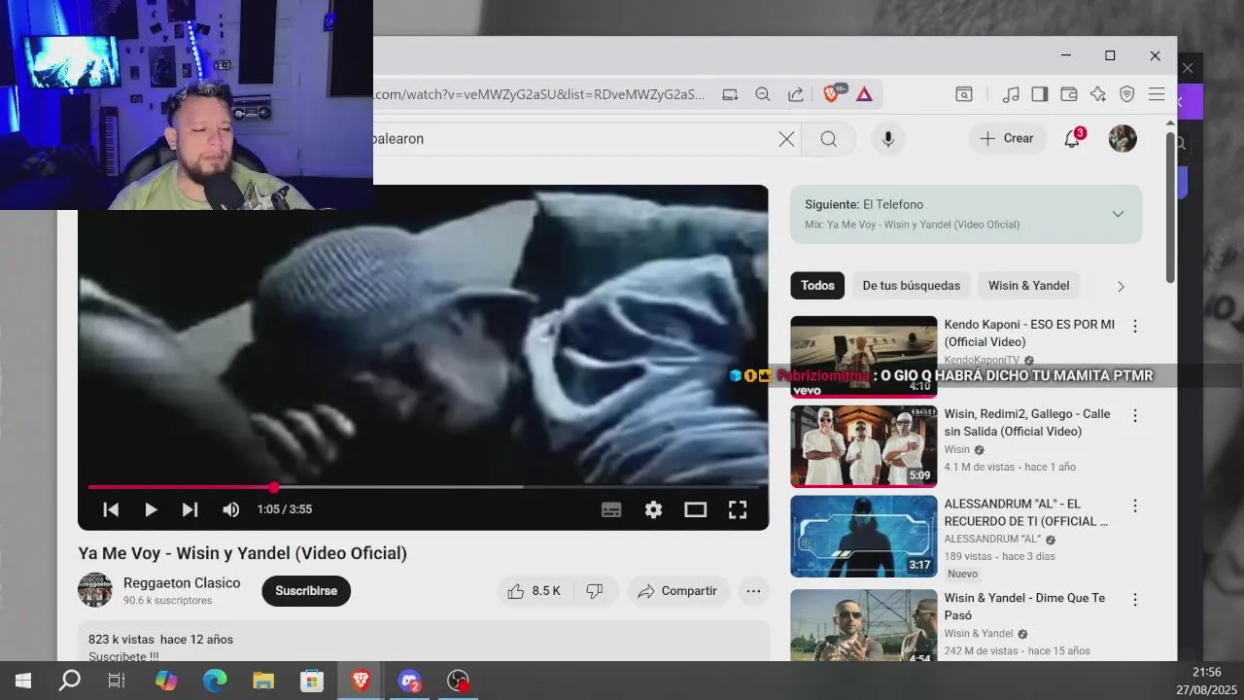Click the cast screen icon in address bar
The image size is (1244, 700).
coord(730,94)
